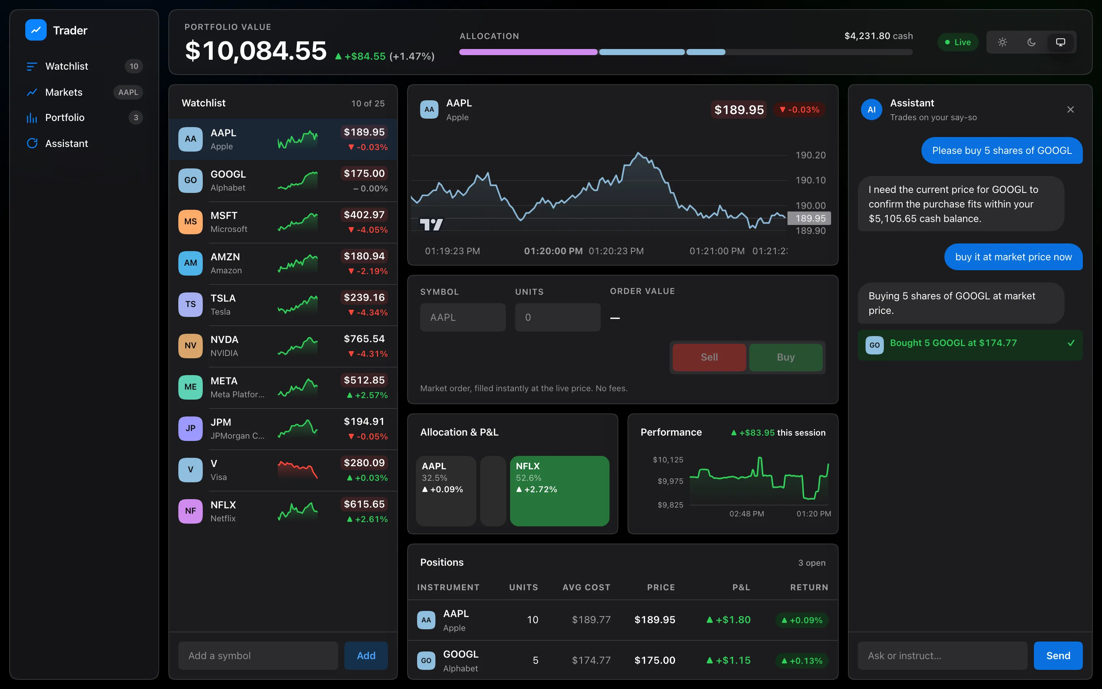Click -0.03% change badge in chart header
1102x689 pixels.
(x=799, y=110)
